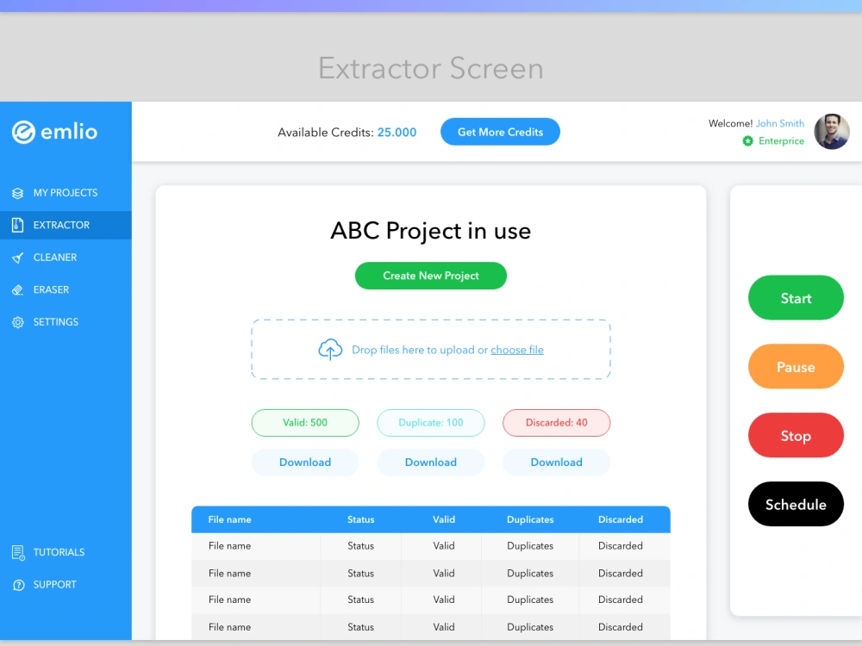Download the valid results
The image size is (862, 646).
[x=305, y=463]
